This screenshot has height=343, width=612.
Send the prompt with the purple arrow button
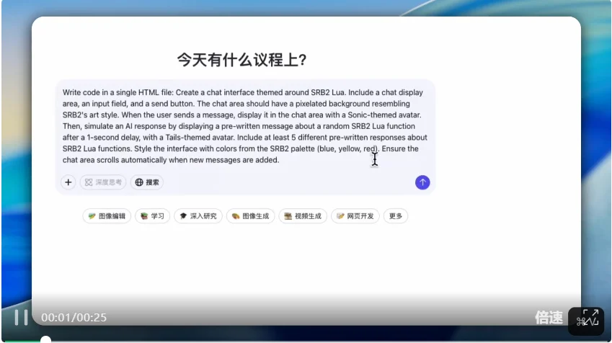[x=422, y=182]
